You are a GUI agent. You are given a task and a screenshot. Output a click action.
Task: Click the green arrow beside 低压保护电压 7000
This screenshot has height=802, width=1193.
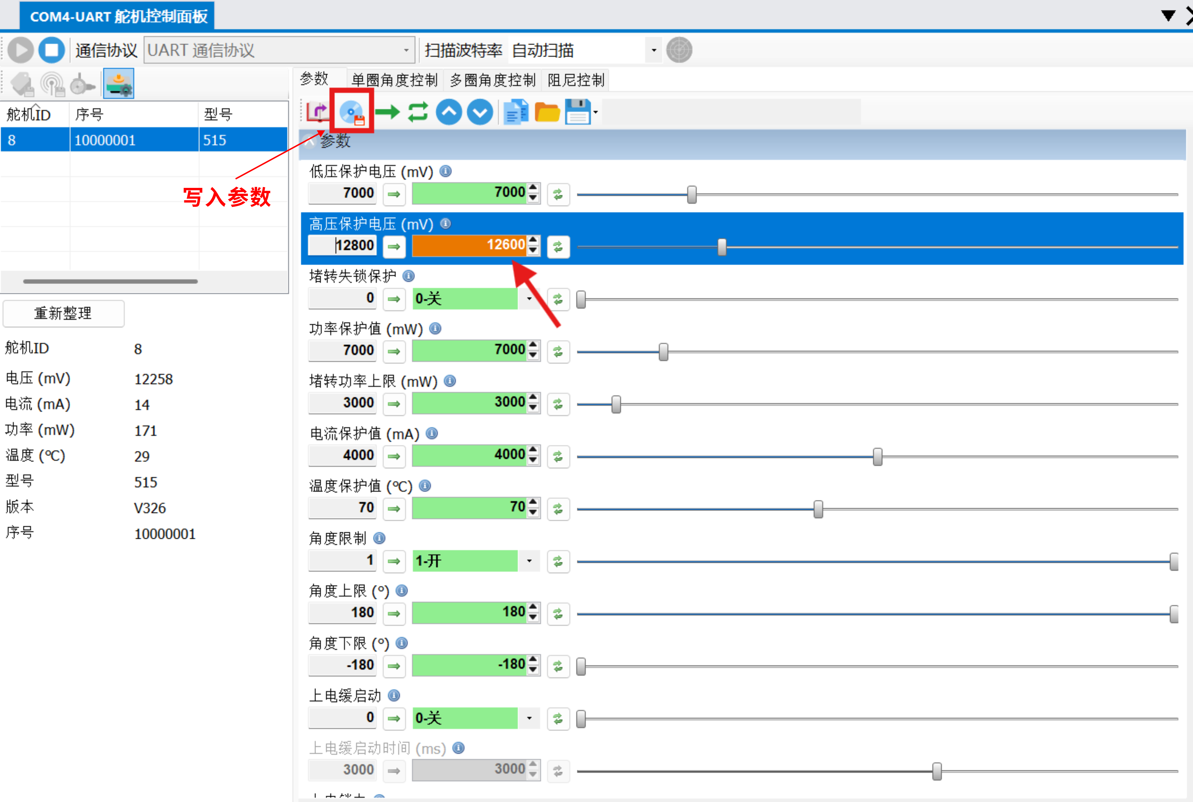click(393, 194)
